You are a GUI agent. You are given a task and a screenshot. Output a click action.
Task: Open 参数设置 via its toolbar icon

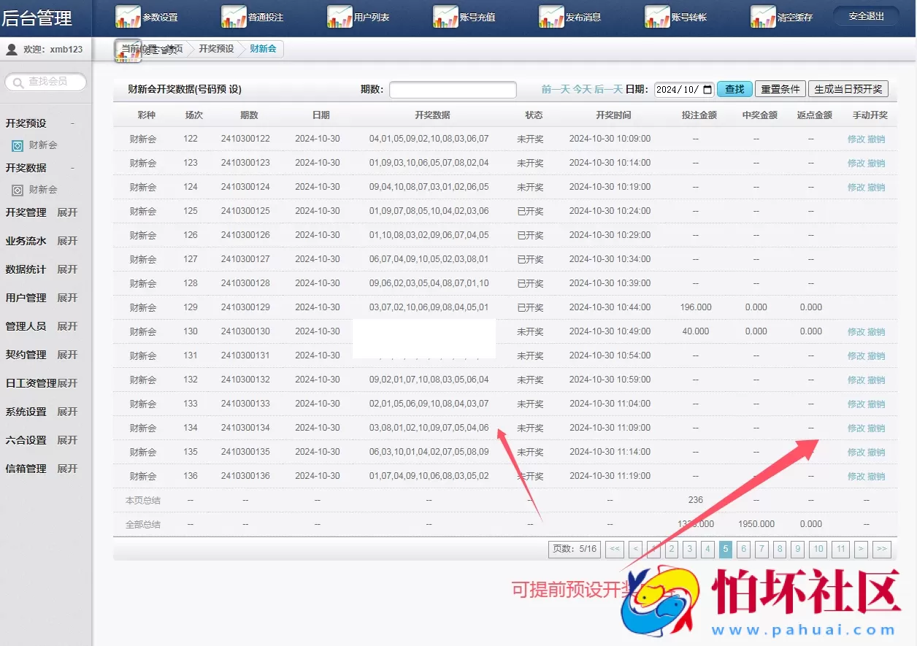tap(127, 15)
